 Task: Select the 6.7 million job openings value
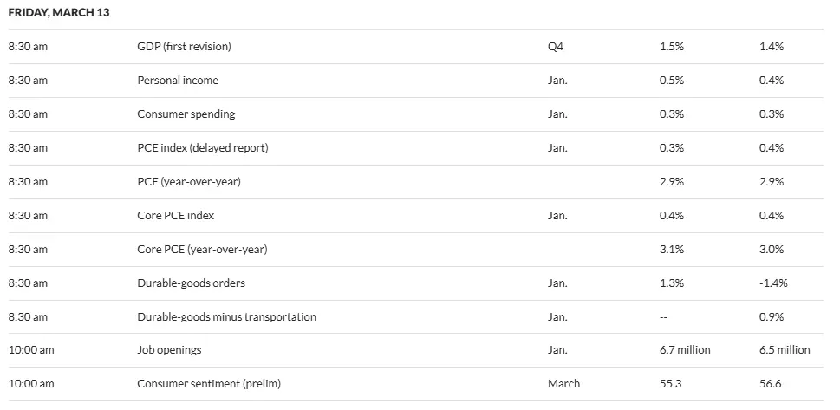(x=685, y=350)
